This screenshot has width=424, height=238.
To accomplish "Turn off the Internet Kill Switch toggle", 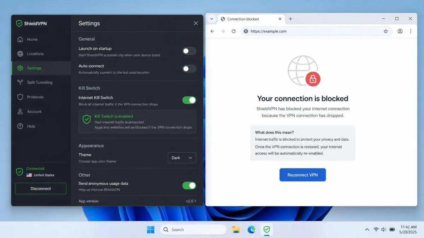I will tap(189, 100).
